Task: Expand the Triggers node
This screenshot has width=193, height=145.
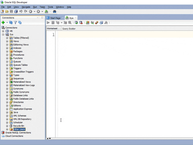Action: click(x=7, y=68)
